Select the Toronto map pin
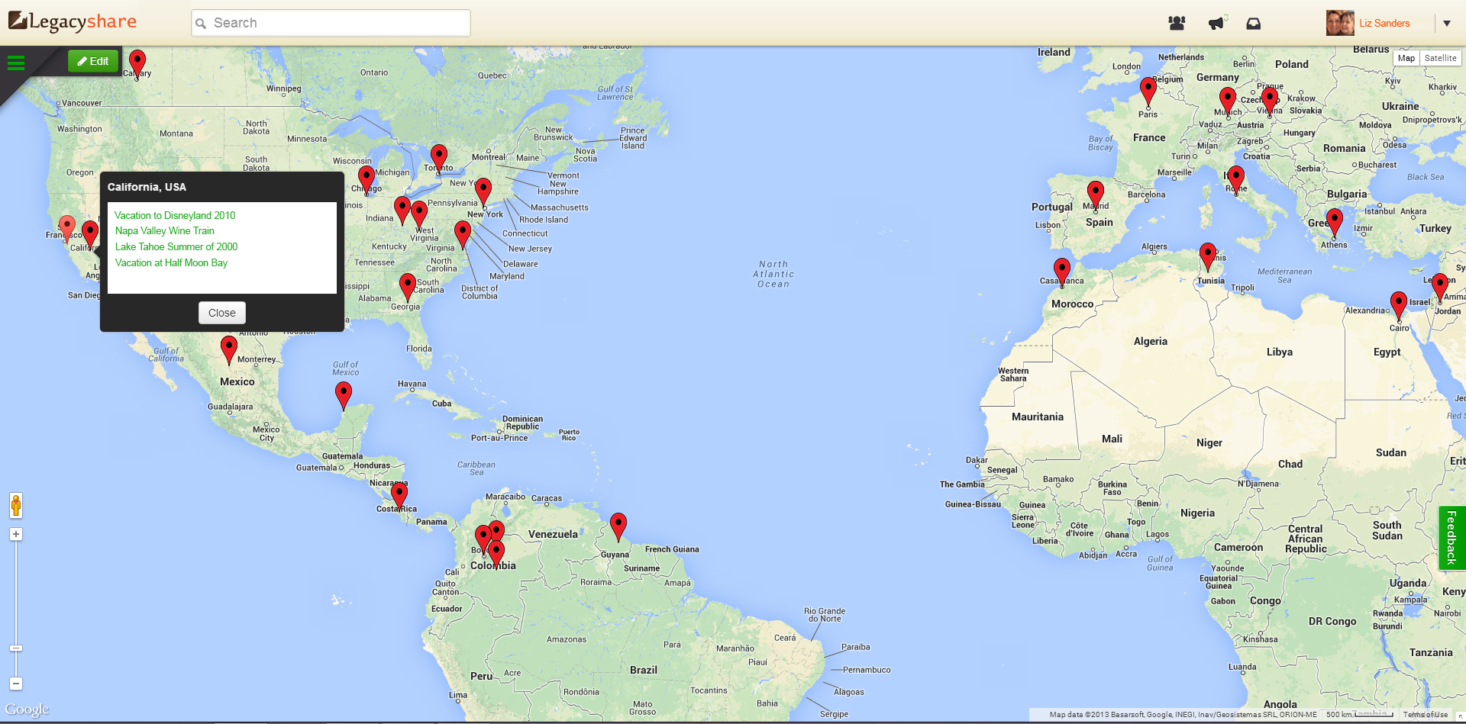This screenshot has height=724, width=1466. pos(439,158)
